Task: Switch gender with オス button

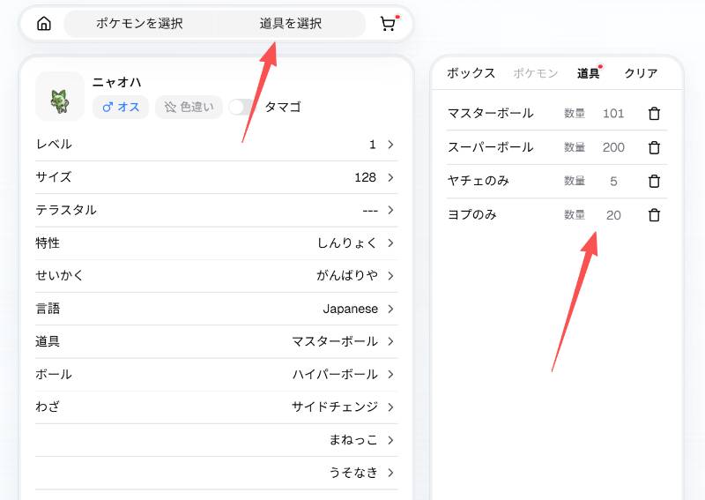Action: [x=121, y=107]
